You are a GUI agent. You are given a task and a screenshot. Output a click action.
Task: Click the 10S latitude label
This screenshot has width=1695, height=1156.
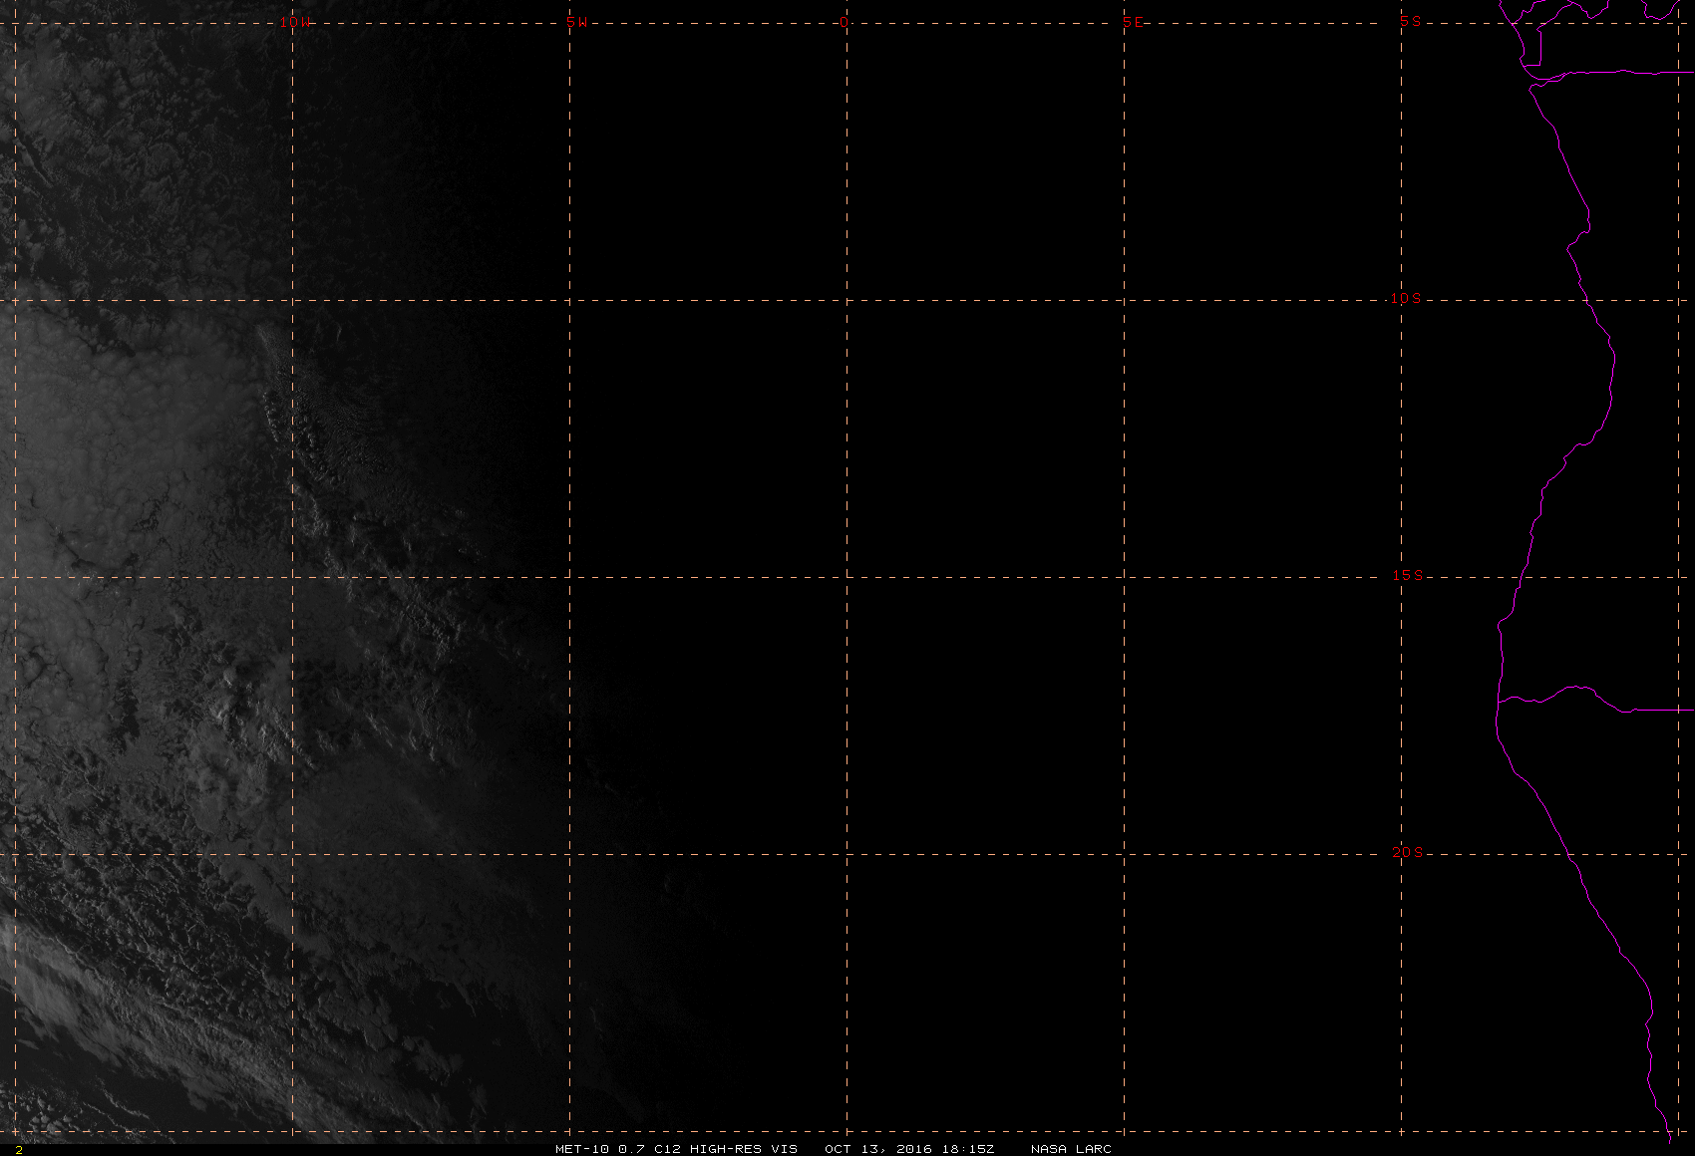point(1406,298)
